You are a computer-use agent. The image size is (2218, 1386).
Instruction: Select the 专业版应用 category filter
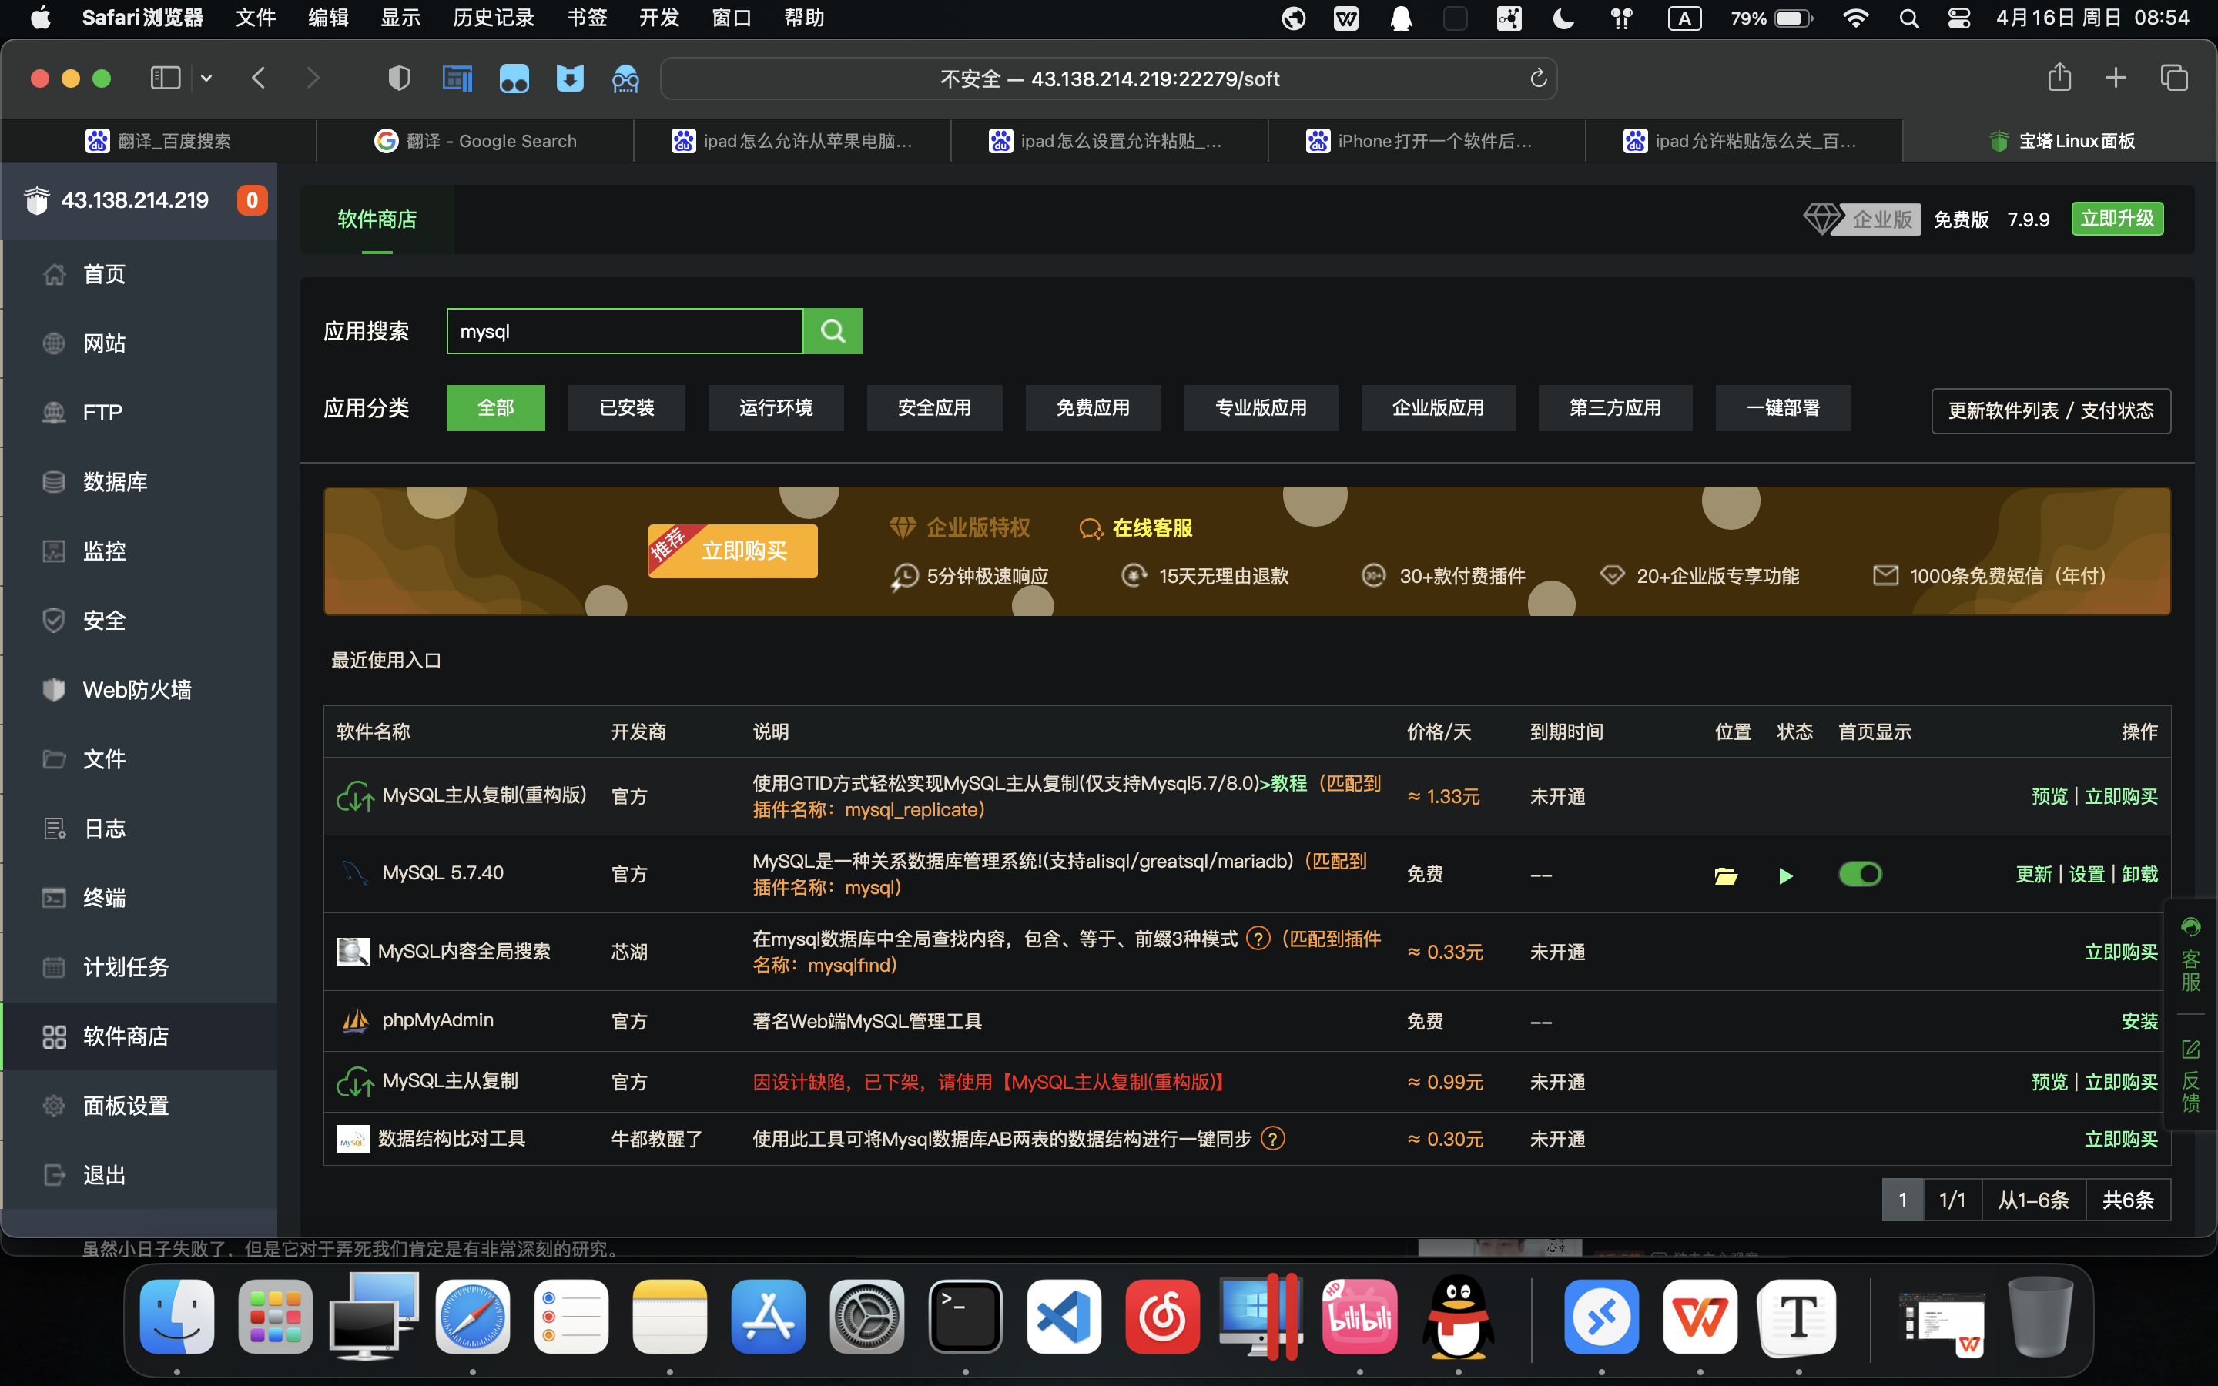pyautogui.click(x=1261, y=408)
